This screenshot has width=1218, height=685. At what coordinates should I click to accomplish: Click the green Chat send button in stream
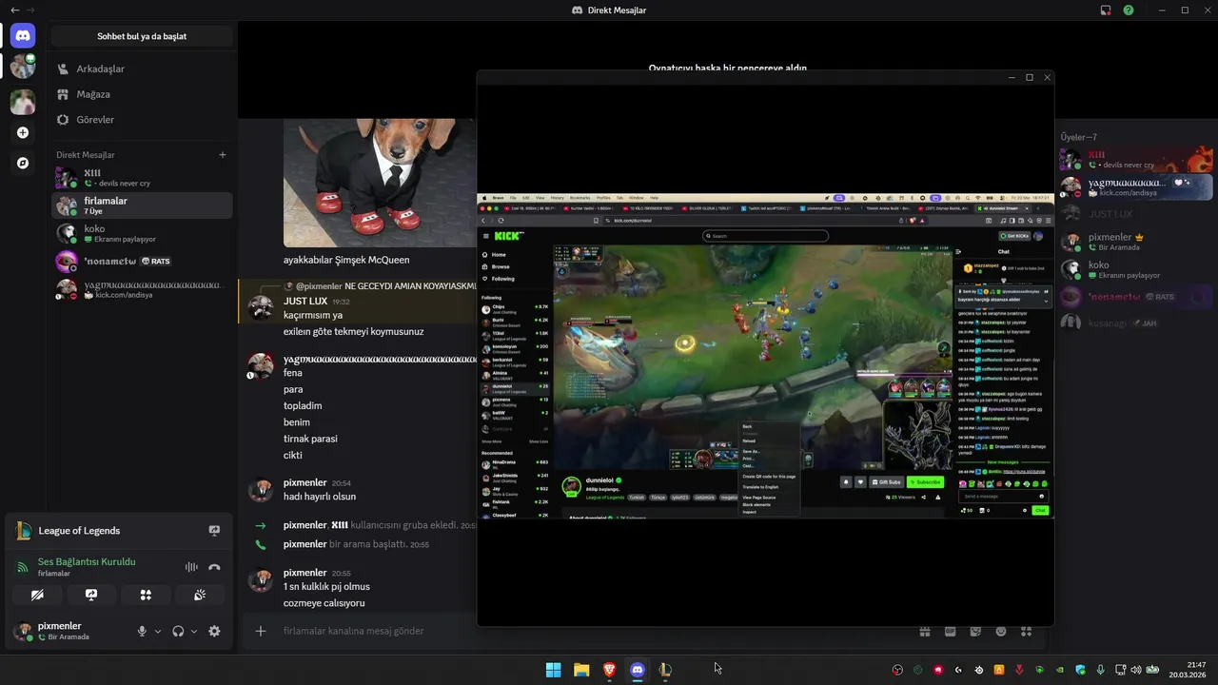point(1040,511)
